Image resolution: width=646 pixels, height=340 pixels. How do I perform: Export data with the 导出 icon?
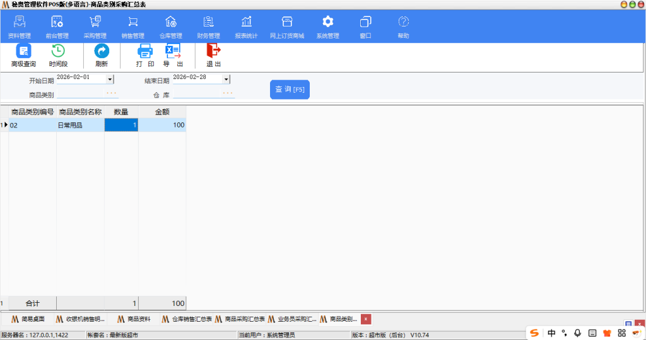[x=173, y=56]
